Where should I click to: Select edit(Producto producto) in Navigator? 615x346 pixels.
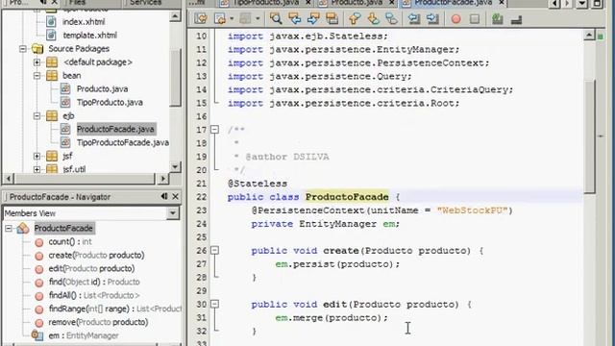pos(91,268)
